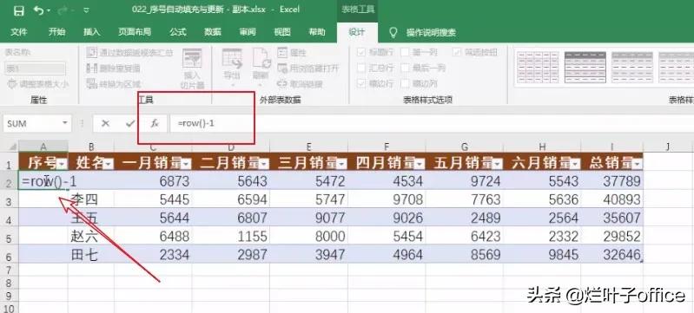The height and width of the screenshot is (313, 694).
Task: Open the 四月销量 column filter dropdown
Action: point(420,165)
